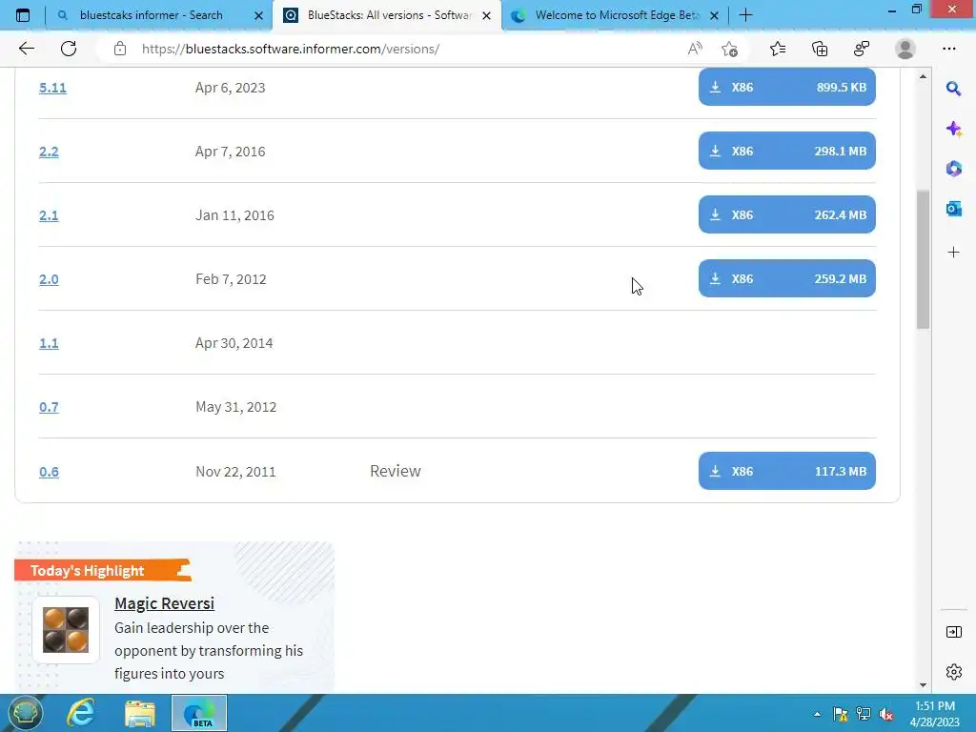Close Welcome to Microsoft Edge Beta tab

click(715, 15)
